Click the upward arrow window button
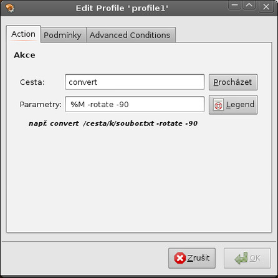The height and width of the screenshot is (278, 278). [x=249, y=6]
